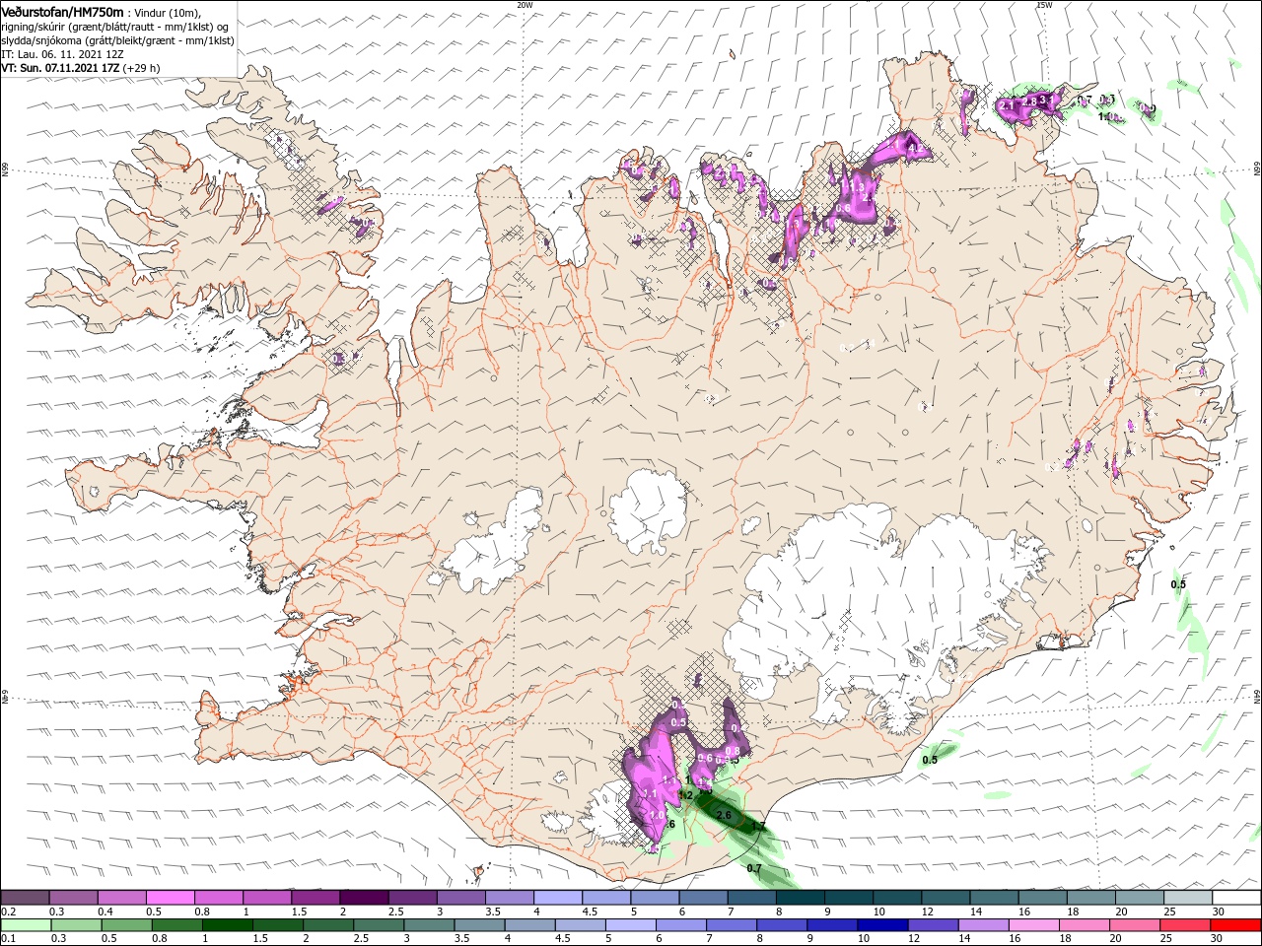The image size is (1262, 946).
Task: Click the Veðurstofan/HM750m title text
Action: [62, 12]
